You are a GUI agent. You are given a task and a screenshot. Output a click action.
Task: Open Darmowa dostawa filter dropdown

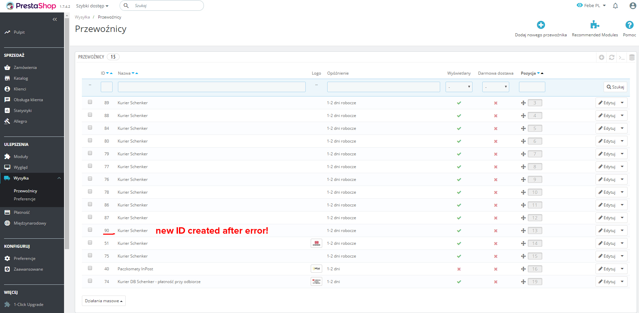[x=496, y=87]
